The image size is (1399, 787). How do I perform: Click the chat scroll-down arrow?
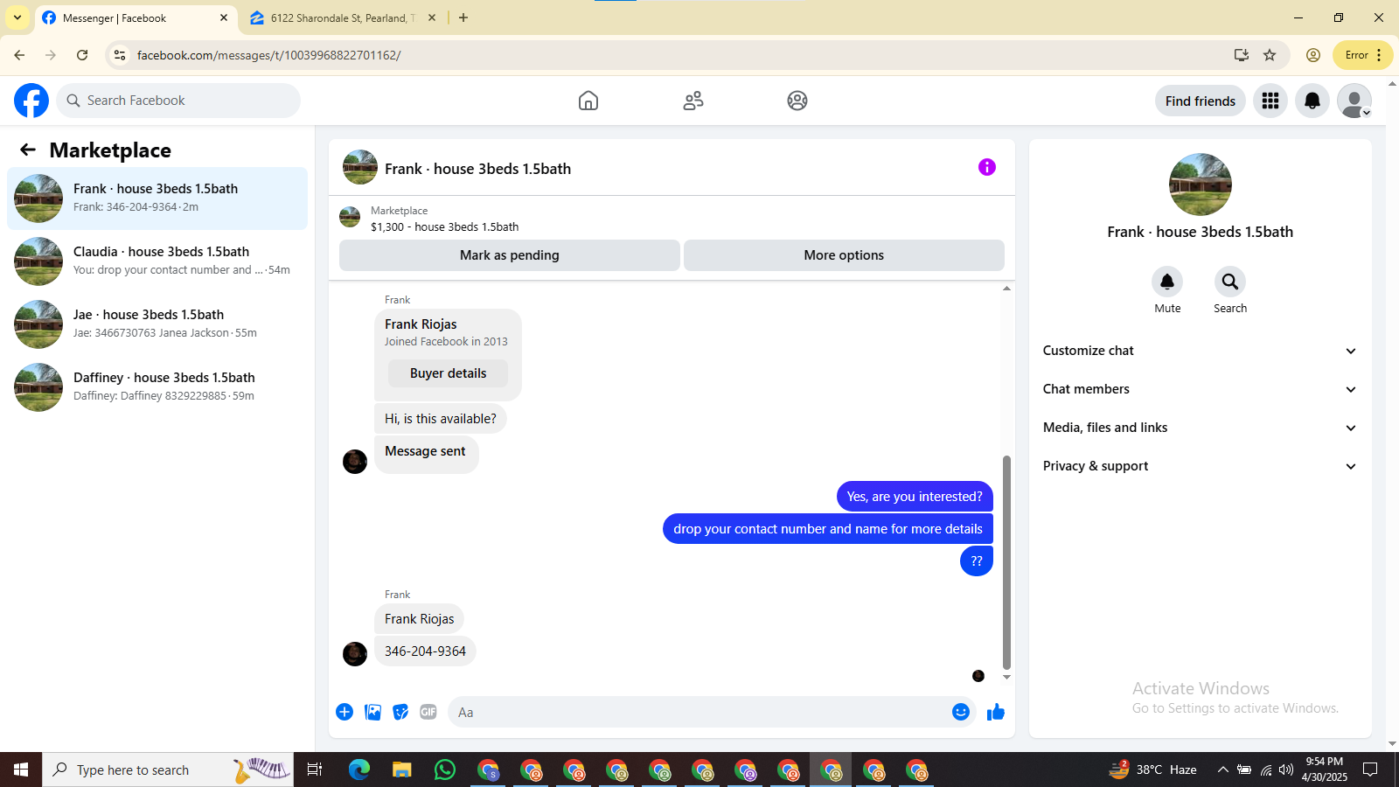pyautogui.click(x=1006, y=677)
